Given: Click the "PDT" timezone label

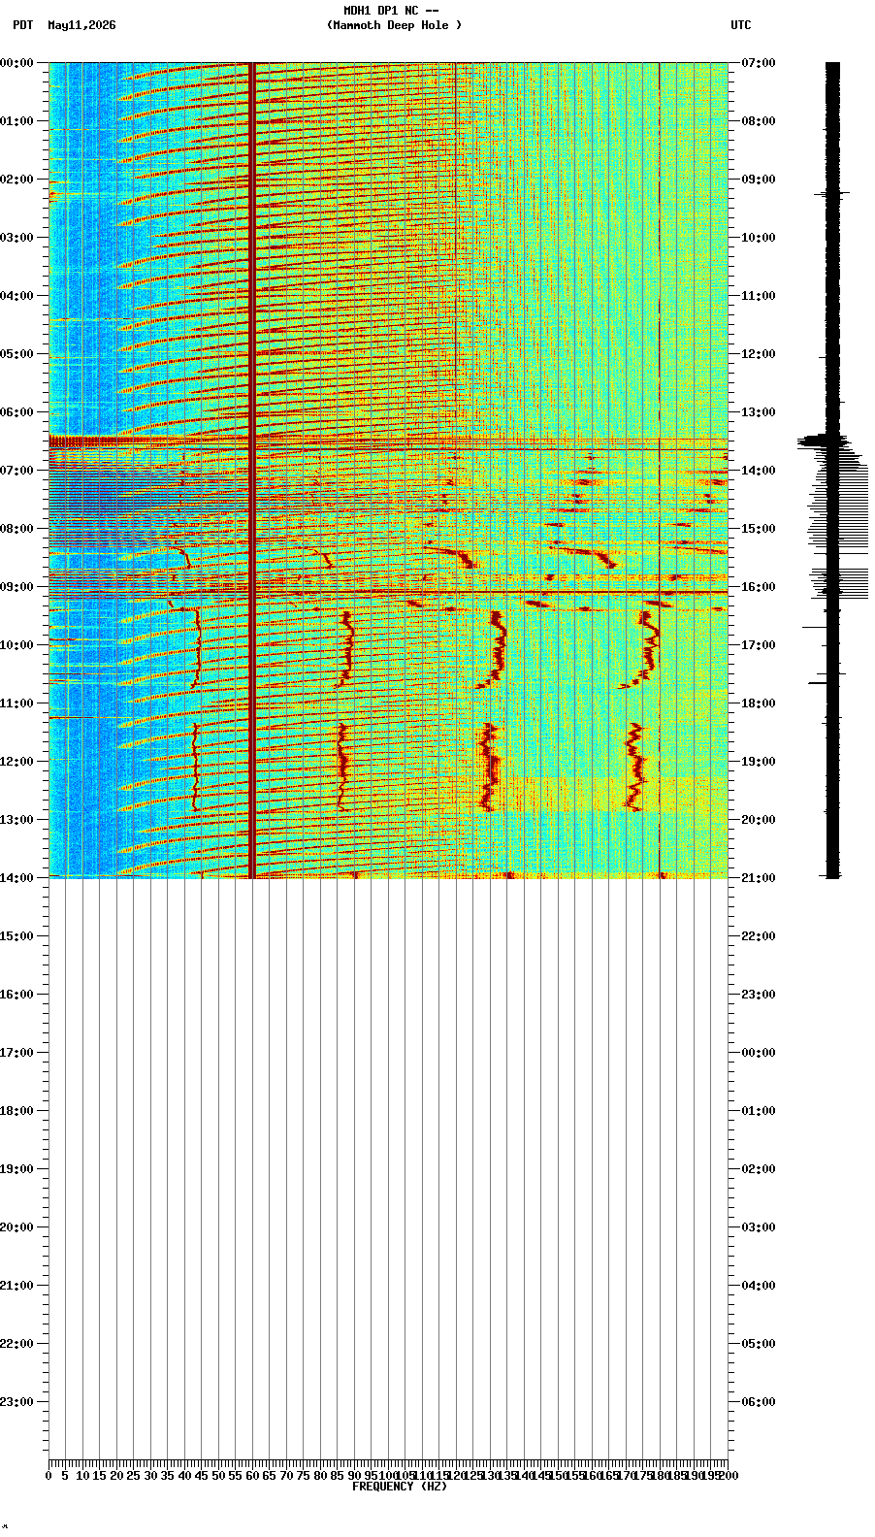Looking at the screenshot, I should (x=22, y=25).
